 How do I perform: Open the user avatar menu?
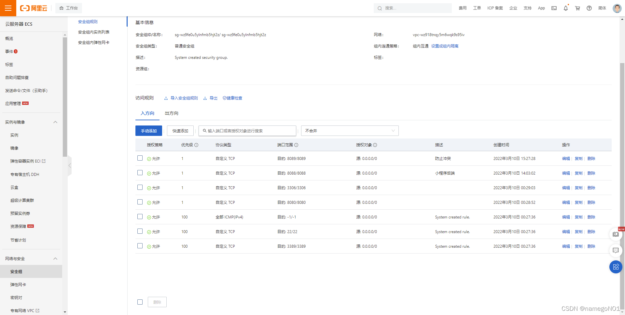pyautogui.click(x=617, y=8)
